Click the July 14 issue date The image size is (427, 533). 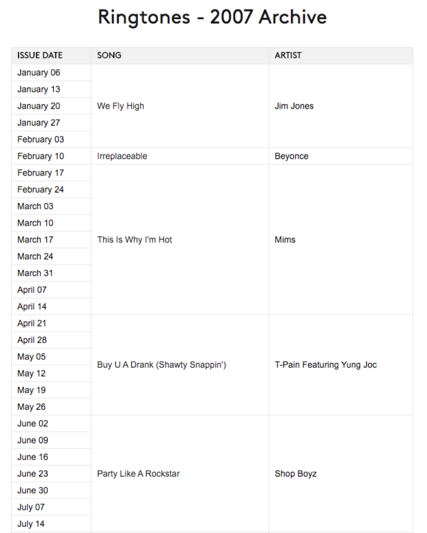coord(31,524)
